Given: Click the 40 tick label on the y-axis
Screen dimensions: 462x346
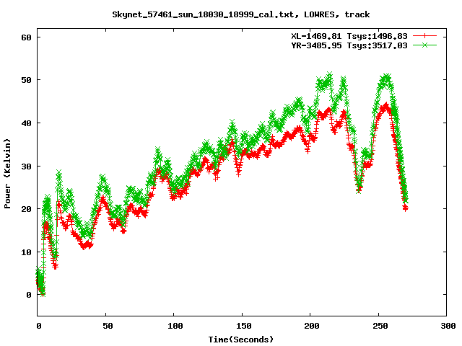Looking at the screenshot, I should (27, 123).
